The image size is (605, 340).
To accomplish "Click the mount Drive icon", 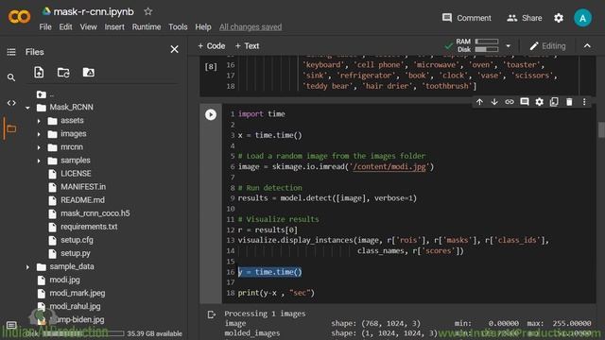I will click(88, 72).
